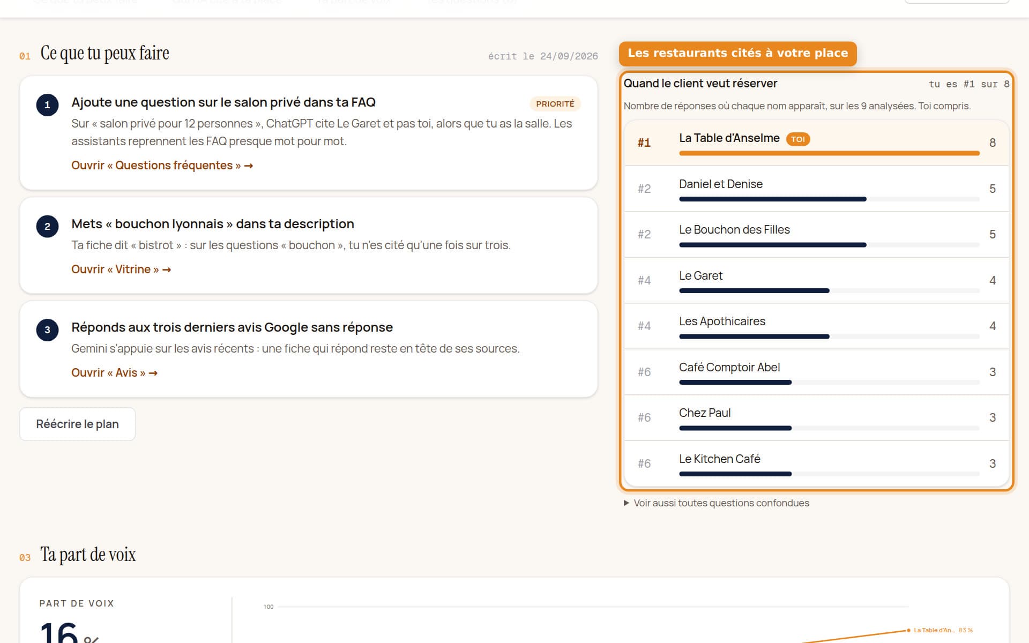This screenshot has width=1029, height=643.
Task: Click the count 3 in Café Comptoir Abel row
Action: (x=993, y=372)
